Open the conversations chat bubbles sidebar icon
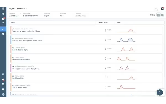Viewport: 166px width, 104px height. 3,14
